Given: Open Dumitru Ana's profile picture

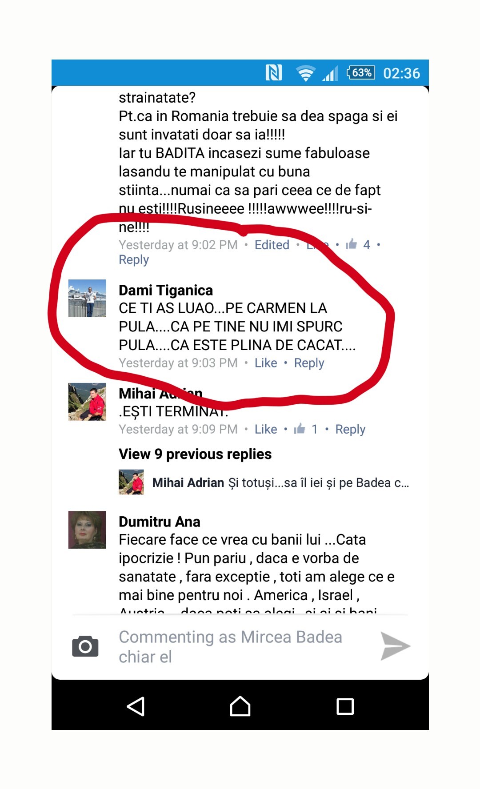Looking at the screenshot, I should coord(87,530).
